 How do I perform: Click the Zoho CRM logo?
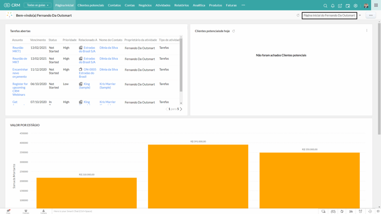coord(12,5)
